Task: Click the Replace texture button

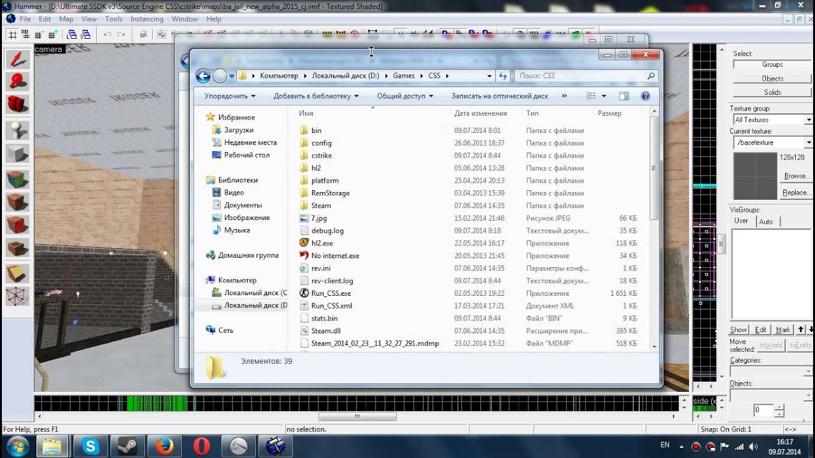Action: 795,192
